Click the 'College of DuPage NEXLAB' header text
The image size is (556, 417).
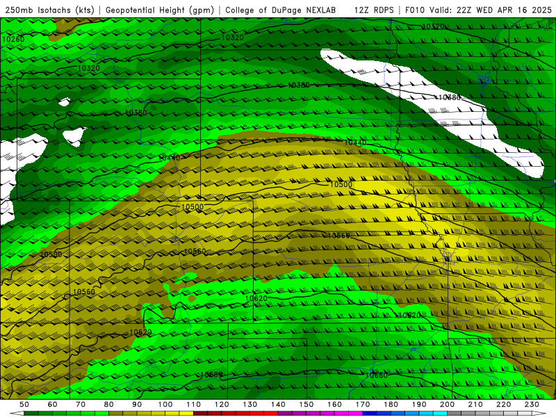pos(281,10)
